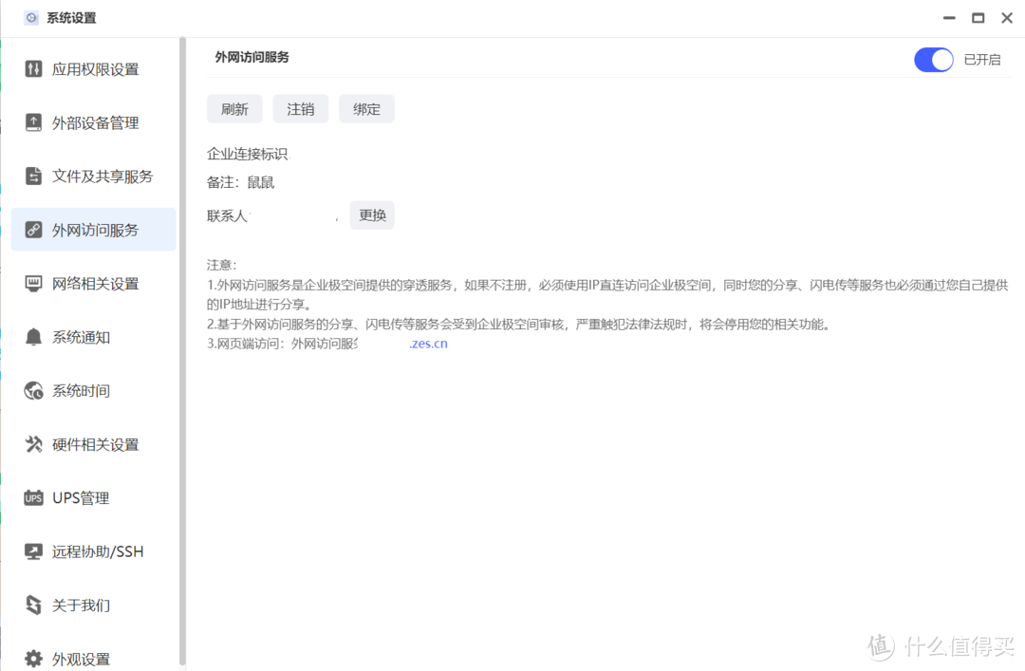Disable the 外网访问服务 toggle switch
The image size is (1025, 671).
934,60
